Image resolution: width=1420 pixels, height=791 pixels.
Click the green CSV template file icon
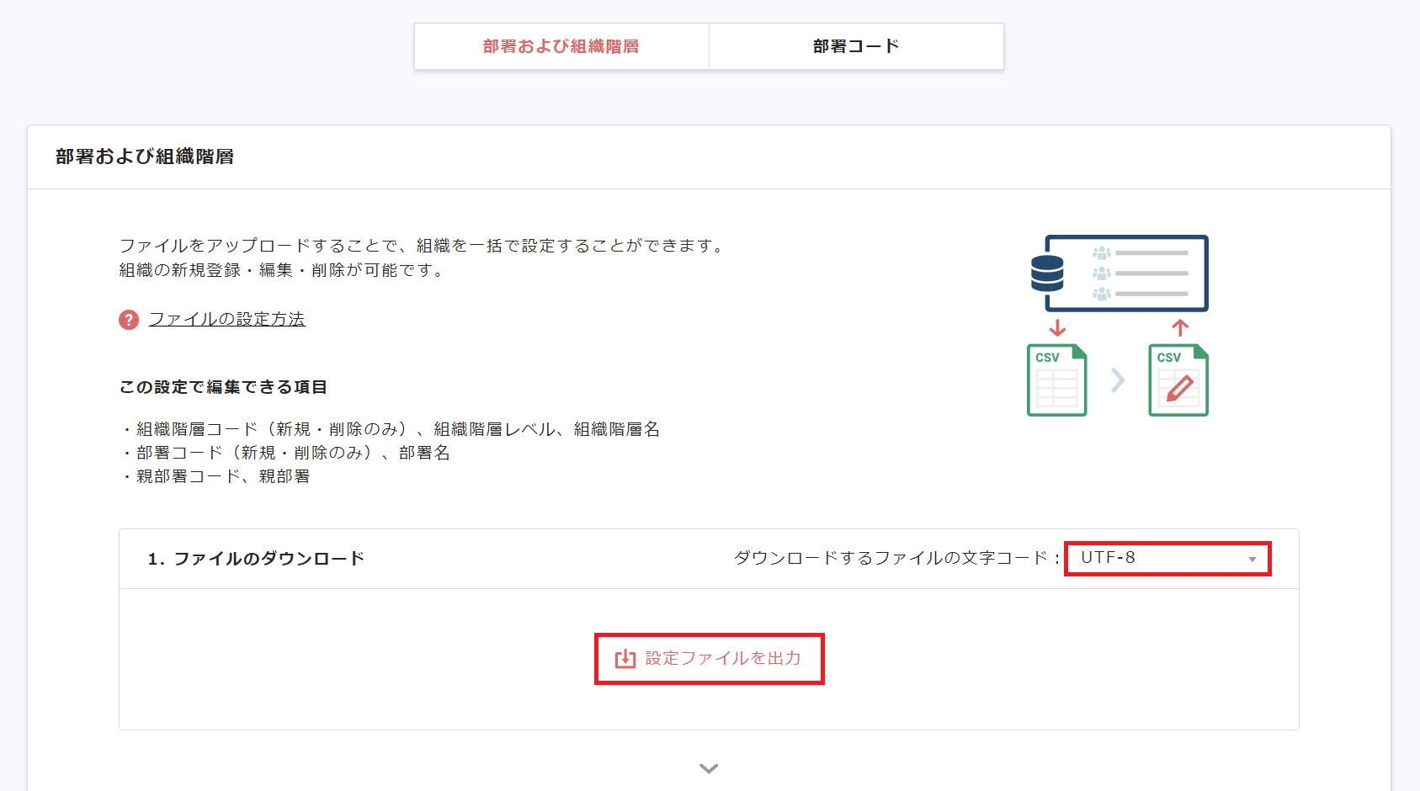coord(1056,380)
